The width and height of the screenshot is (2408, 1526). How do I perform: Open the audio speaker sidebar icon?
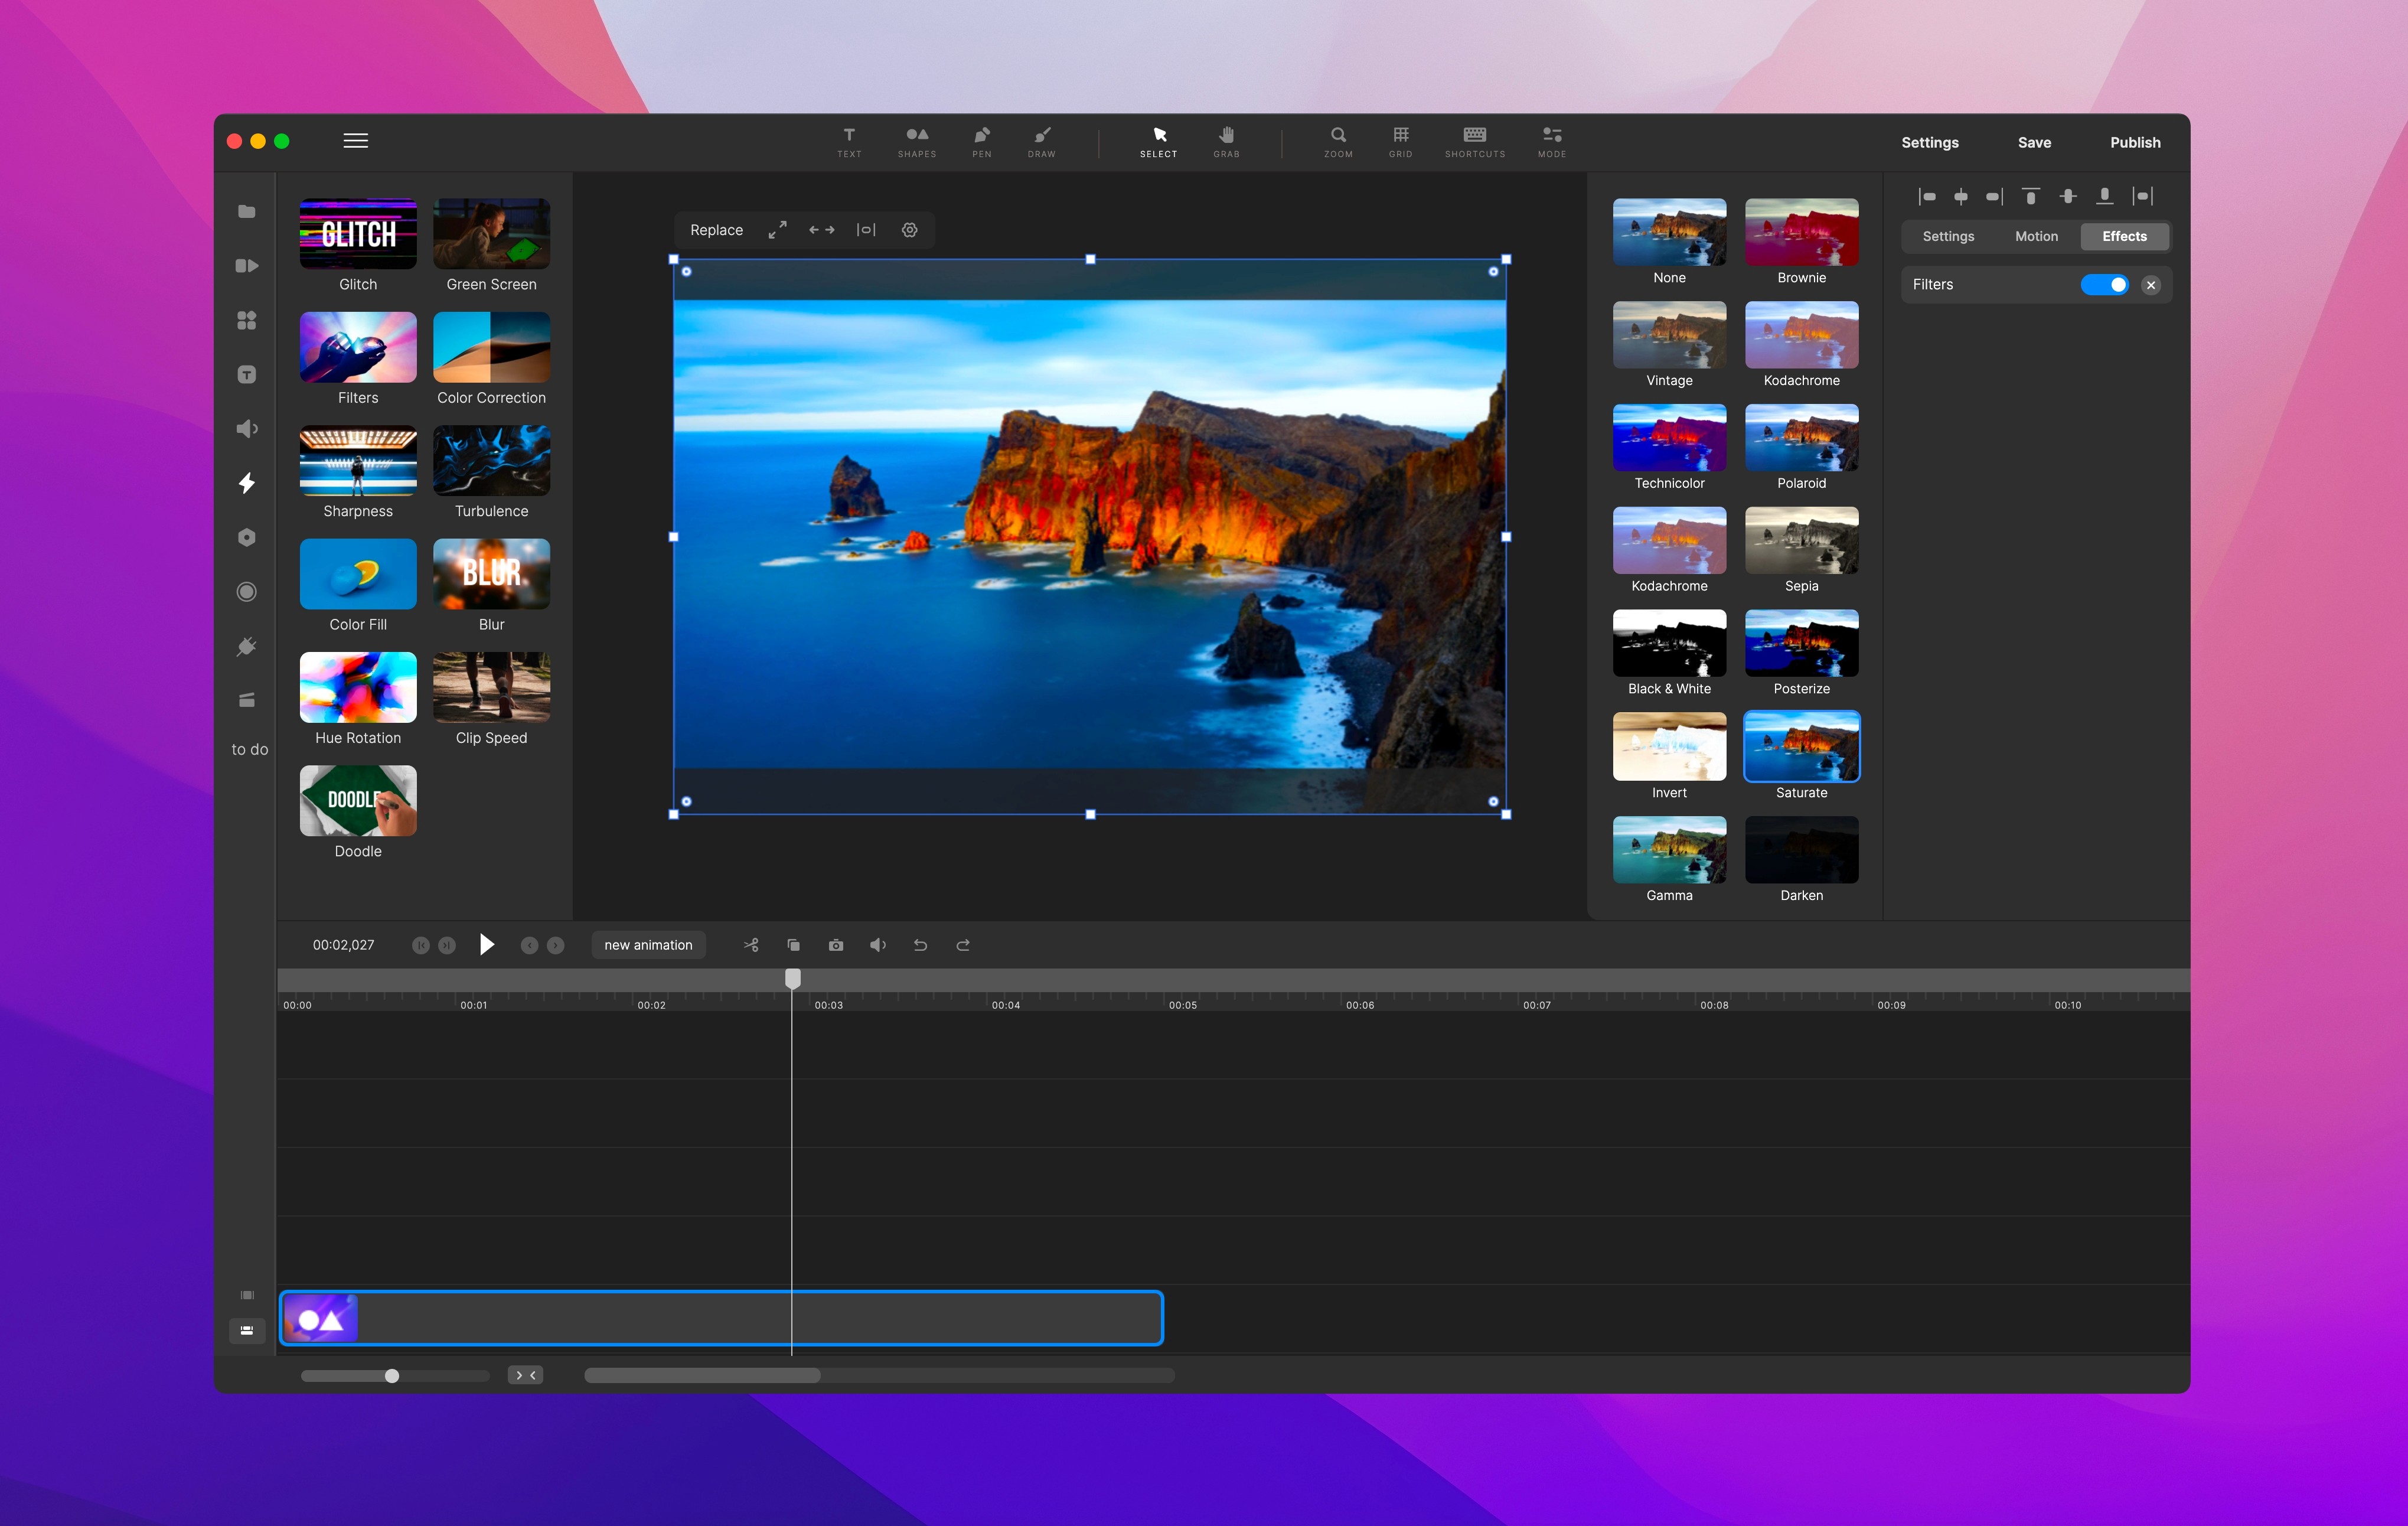click(247, 429)
